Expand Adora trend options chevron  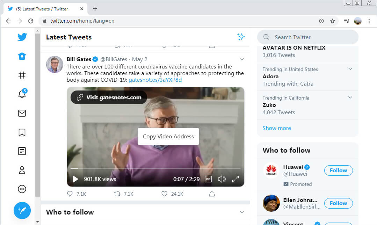click(350, 69)
